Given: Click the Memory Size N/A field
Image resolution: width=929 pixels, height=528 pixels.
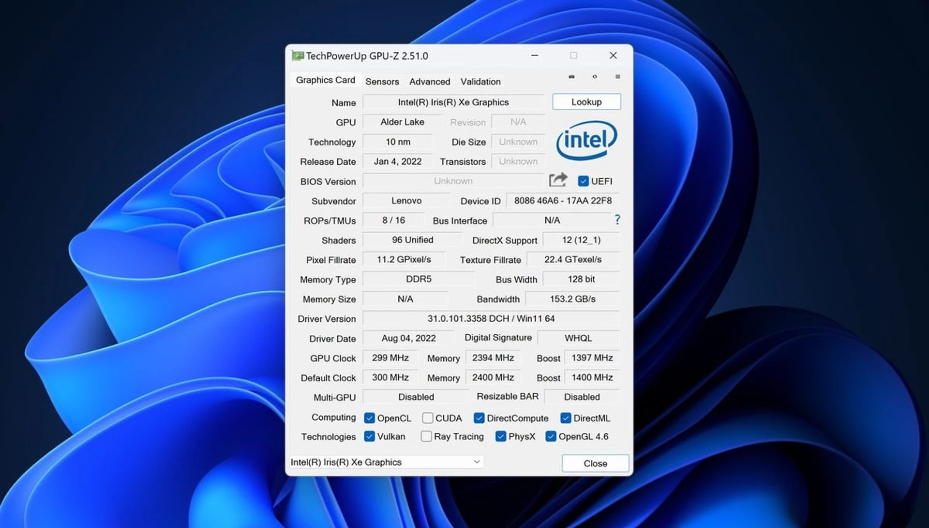Looking at the screenshot, I should click(405, 299).
